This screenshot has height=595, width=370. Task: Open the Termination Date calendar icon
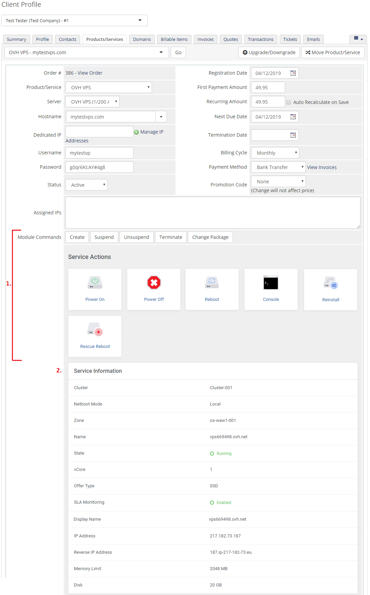(293, 135)
